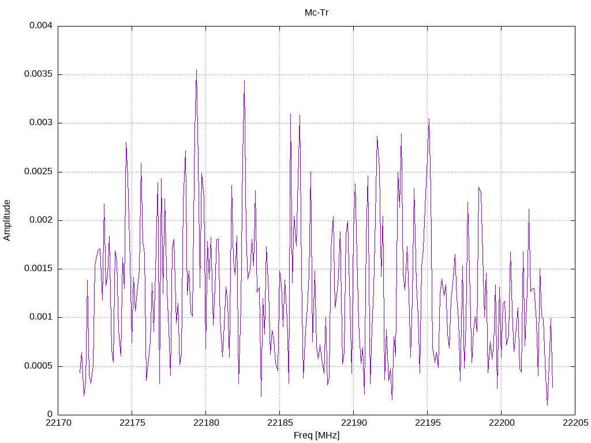Click the x-axis tick label 22175
This screenshot has width=591, height=443.
pos(132,423)
